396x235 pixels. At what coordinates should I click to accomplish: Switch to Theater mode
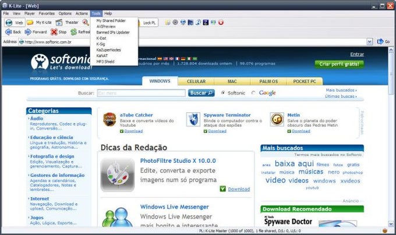point(67,23)
